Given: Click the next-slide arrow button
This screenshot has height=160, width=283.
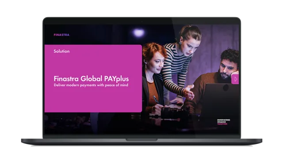Looking at the screenshot, I should click(x=235, y=79).
